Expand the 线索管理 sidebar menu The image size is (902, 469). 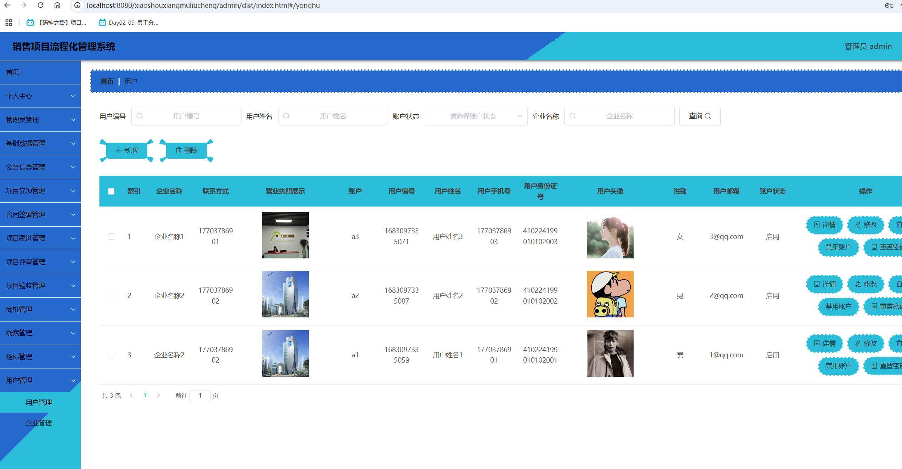tap(40, 333)
